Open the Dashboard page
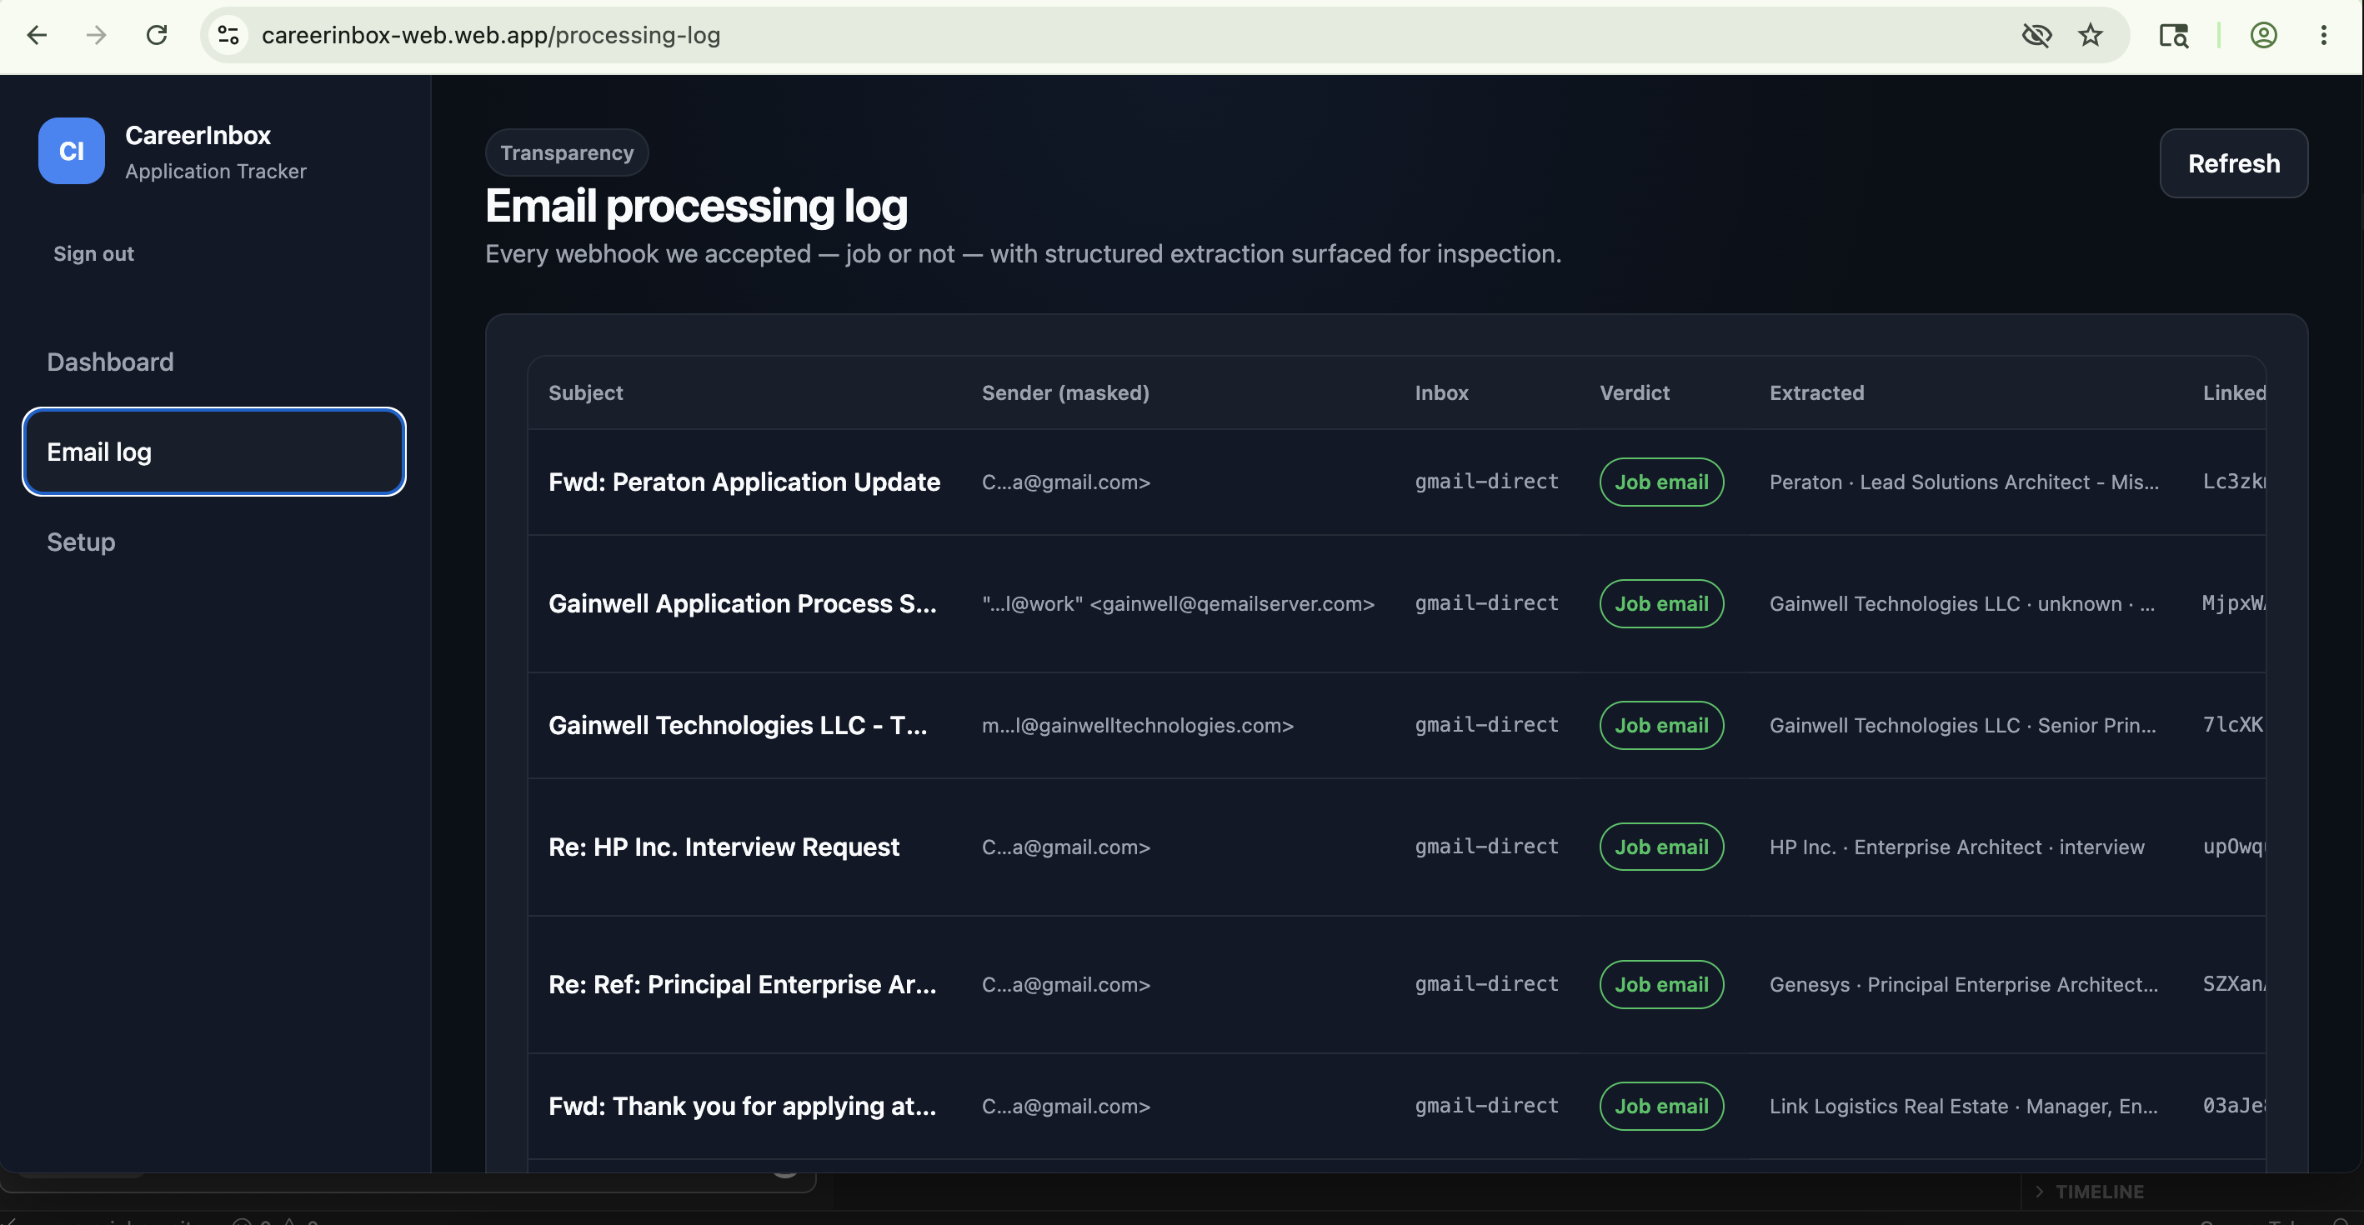Image resolution: width=2364 pixels, height=1225 pixels. tap(110, 362)
